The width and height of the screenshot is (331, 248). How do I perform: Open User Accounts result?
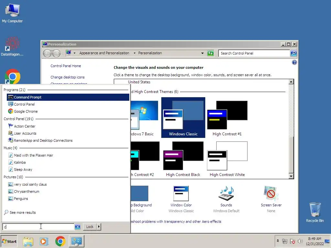[25, 133]
